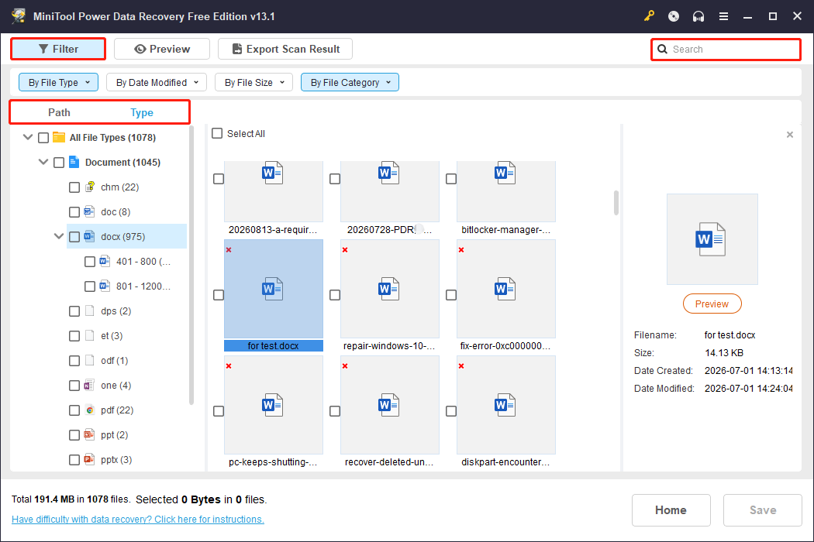Switch to the Path tab
The height and width of the screenshot is (542, 814).
pos(59,112)
